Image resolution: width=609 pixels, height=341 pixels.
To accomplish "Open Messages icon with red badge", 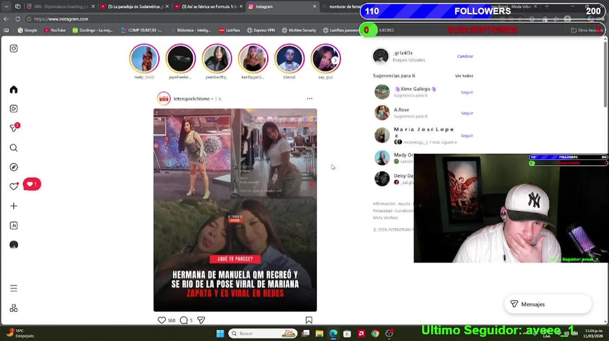I will [x=14, y=128].
